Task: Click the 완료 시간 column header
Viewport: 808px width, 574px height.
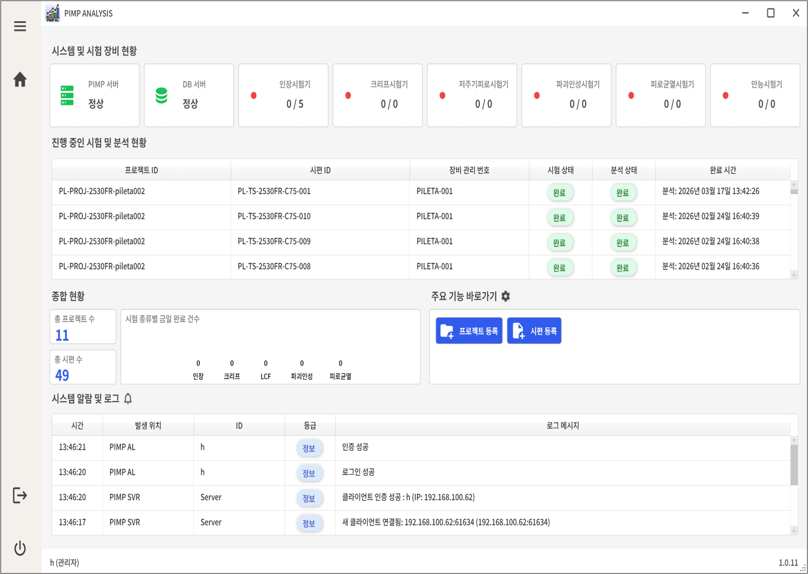Action: click(723, 170)
